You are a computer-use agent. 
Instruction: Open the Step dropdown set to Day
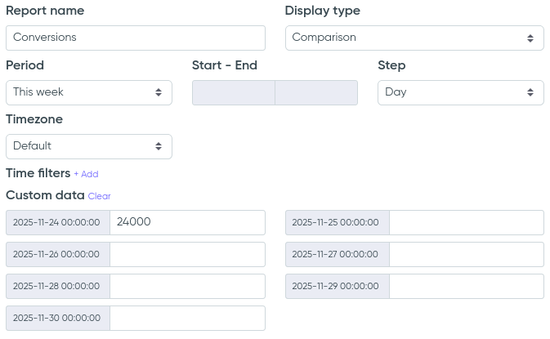[460, 92]
